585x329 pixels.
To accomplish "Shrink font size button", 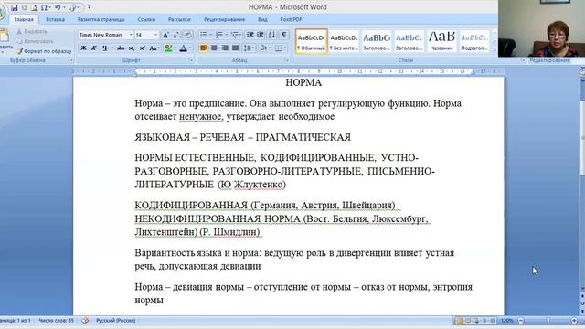I will pos(175,35).
